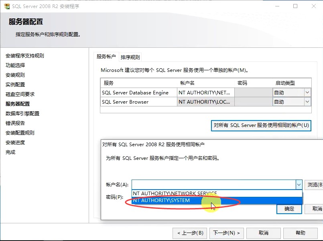Image resolution: width=323 pixels, height=241 pixels.
Task: Click the SQL Server setup title bar icon
Action: (x=7, y=6)
